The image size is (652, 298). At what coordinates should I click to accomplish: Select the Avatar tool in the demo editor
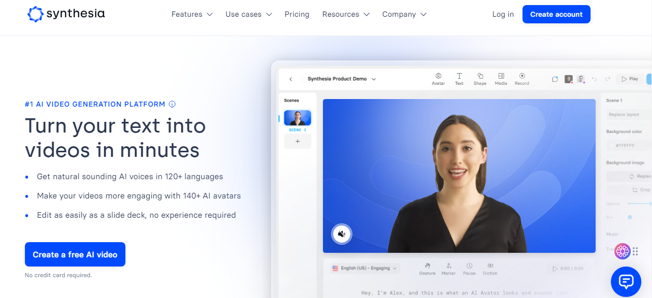tap(438, 79)
